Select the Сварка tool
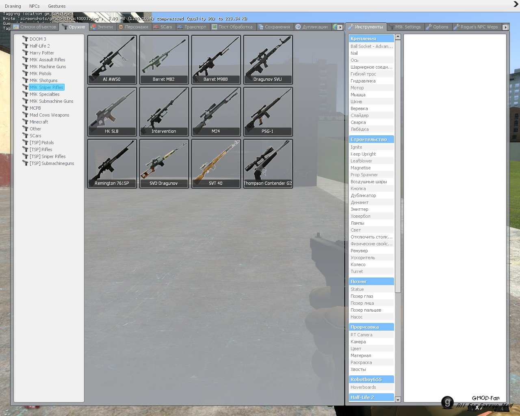Image resolution: width=520 pixels, height=416 pixels. click(371, 122)
